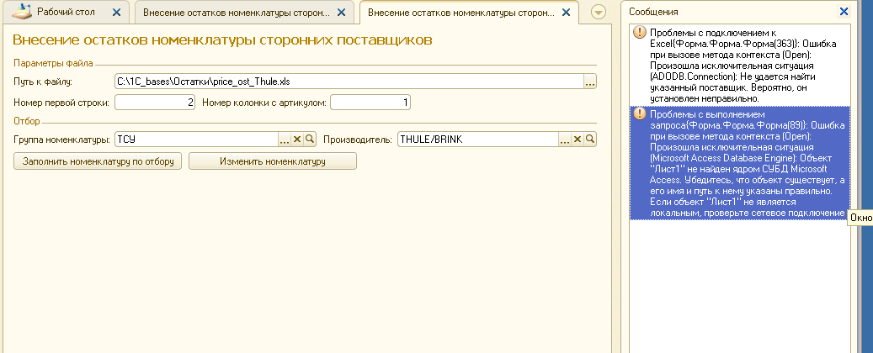Browse for file with ellipsis button
Screen dimensions: 873x353
[590, 82]
